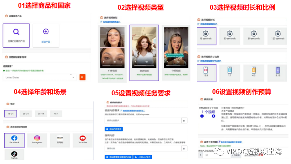The width and height of the screenshot is (291, 164).
Task: Choose Youtube as the video scene
Action: click(83, 140)
